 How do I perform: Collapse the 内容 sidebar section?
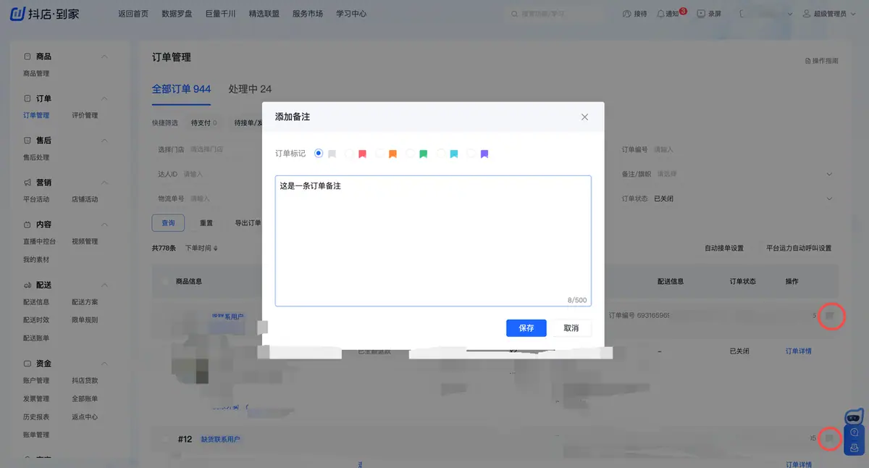point(104,225)
